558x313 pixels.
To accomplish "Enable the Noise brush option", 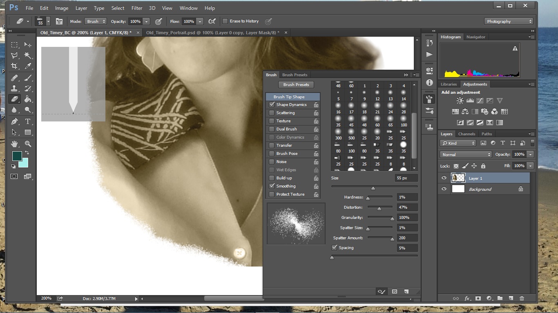I will click(x=271, y=162).
